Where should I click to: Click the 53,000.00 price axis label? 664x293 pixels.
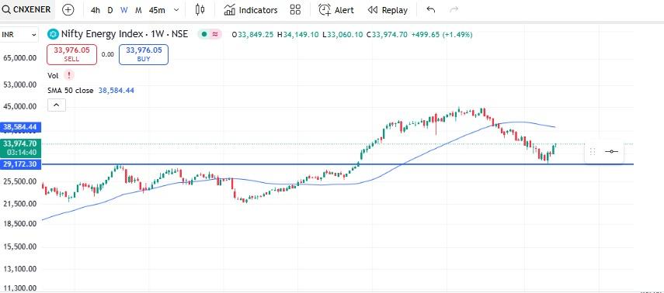[x=19, y=84]
